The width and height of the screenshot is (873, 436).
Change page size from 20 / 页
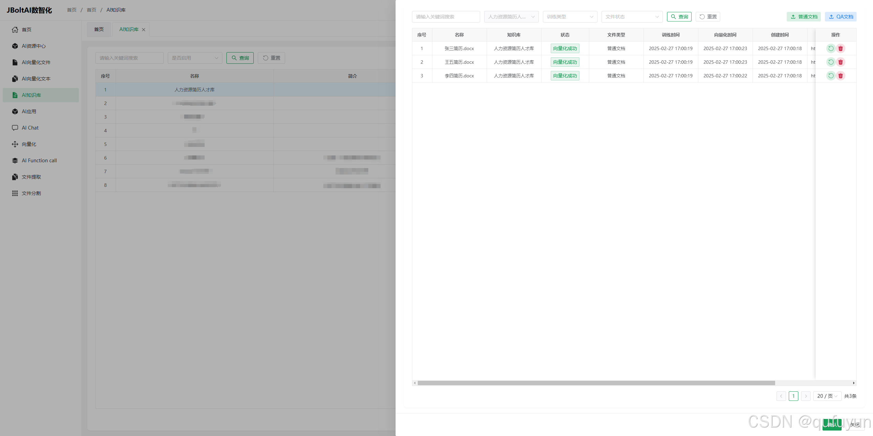[x=827, y=396]
